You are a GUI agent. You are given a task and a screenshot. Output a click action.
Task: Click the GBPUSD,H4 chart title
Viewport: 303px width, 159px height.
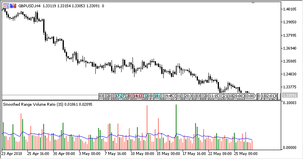pos(29,6)
